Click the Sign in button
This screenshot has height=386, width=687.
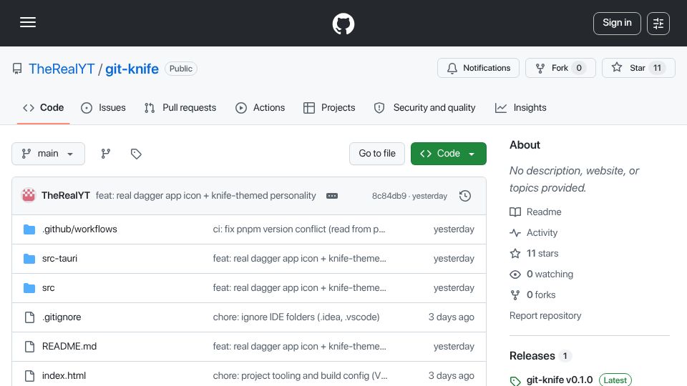point(617,23)
